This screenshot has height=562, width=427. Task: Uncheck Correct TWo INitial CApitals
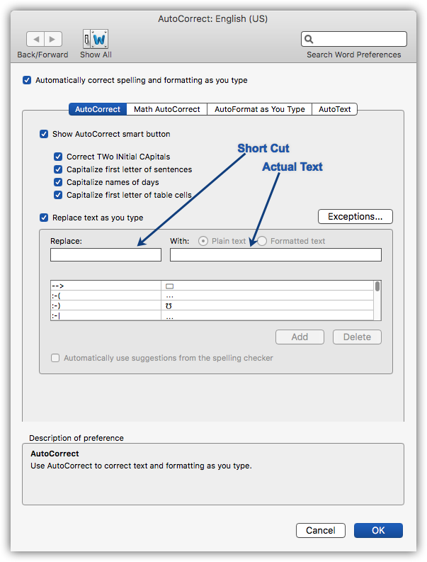58,157
